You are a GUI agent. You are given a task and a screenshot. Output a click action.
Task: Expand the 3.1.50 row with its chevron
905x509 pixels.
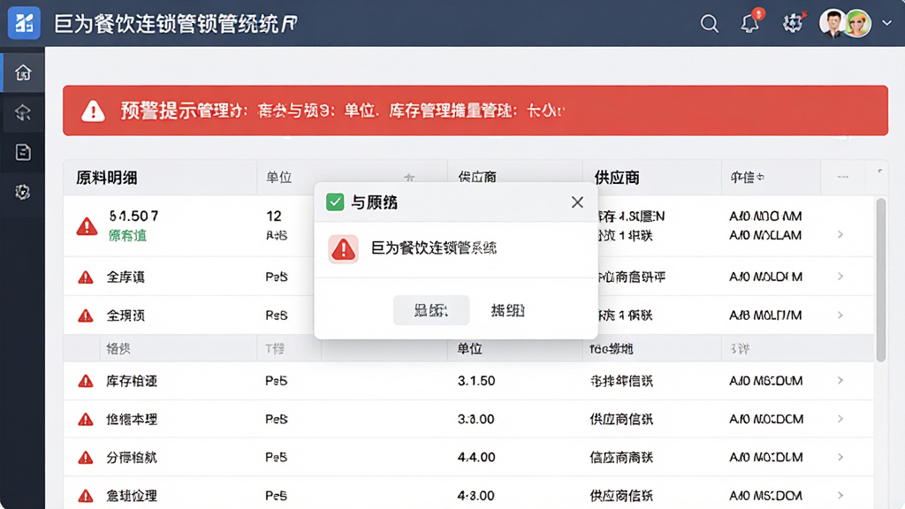click(x=840, y=381)
